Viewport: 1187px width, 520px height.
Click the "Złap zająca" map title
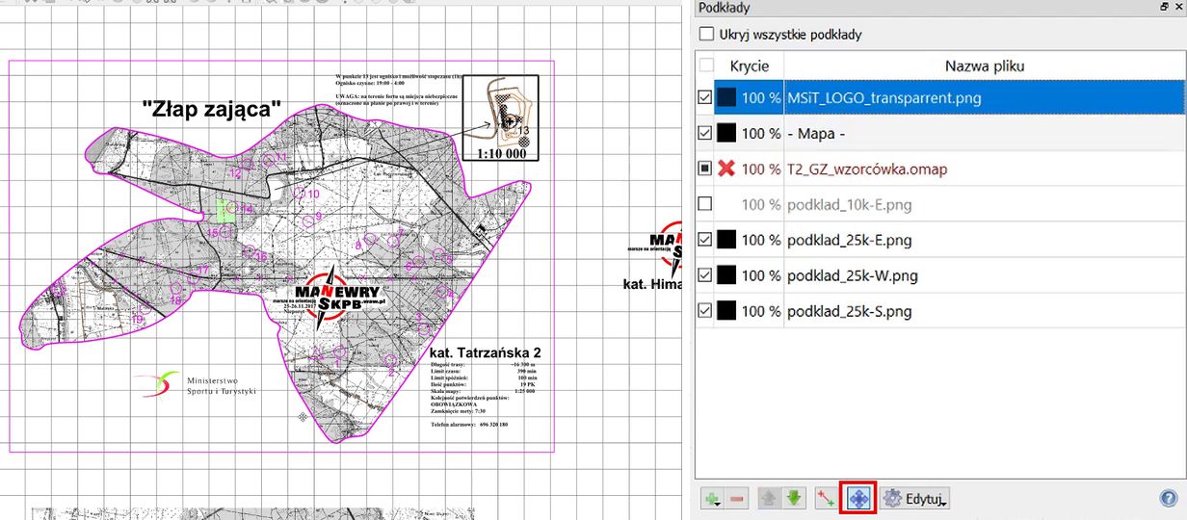pyautogui.click(x=211, y=109)
